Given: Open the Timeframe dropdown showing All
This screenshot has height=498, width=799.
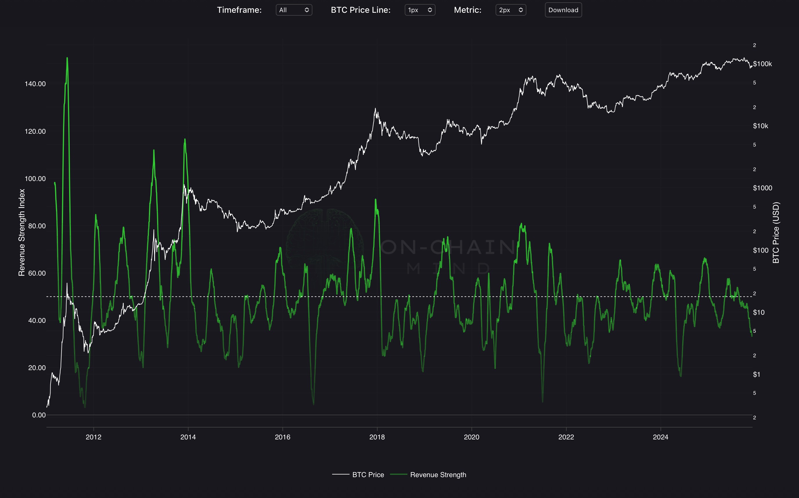Looking at the screenshot, I should (293, 10).
